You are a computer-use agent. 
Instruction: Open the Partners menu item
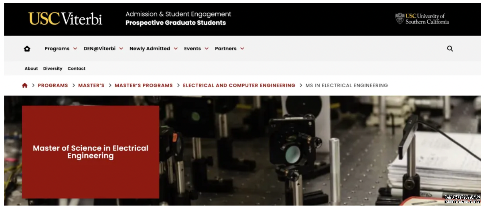click(x=226, y=49)
